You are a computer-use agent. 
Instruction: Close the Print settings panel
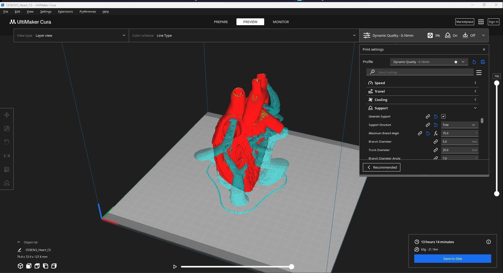(484, 49)
